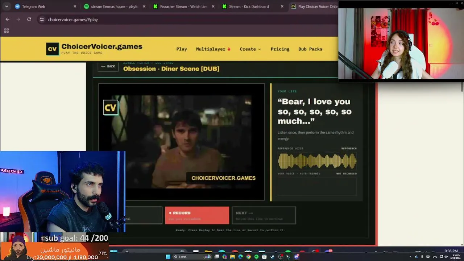The height and width of the screenshot is (261, 464).
Task: Open site information icon in address bar
Action: pos(42,20)
